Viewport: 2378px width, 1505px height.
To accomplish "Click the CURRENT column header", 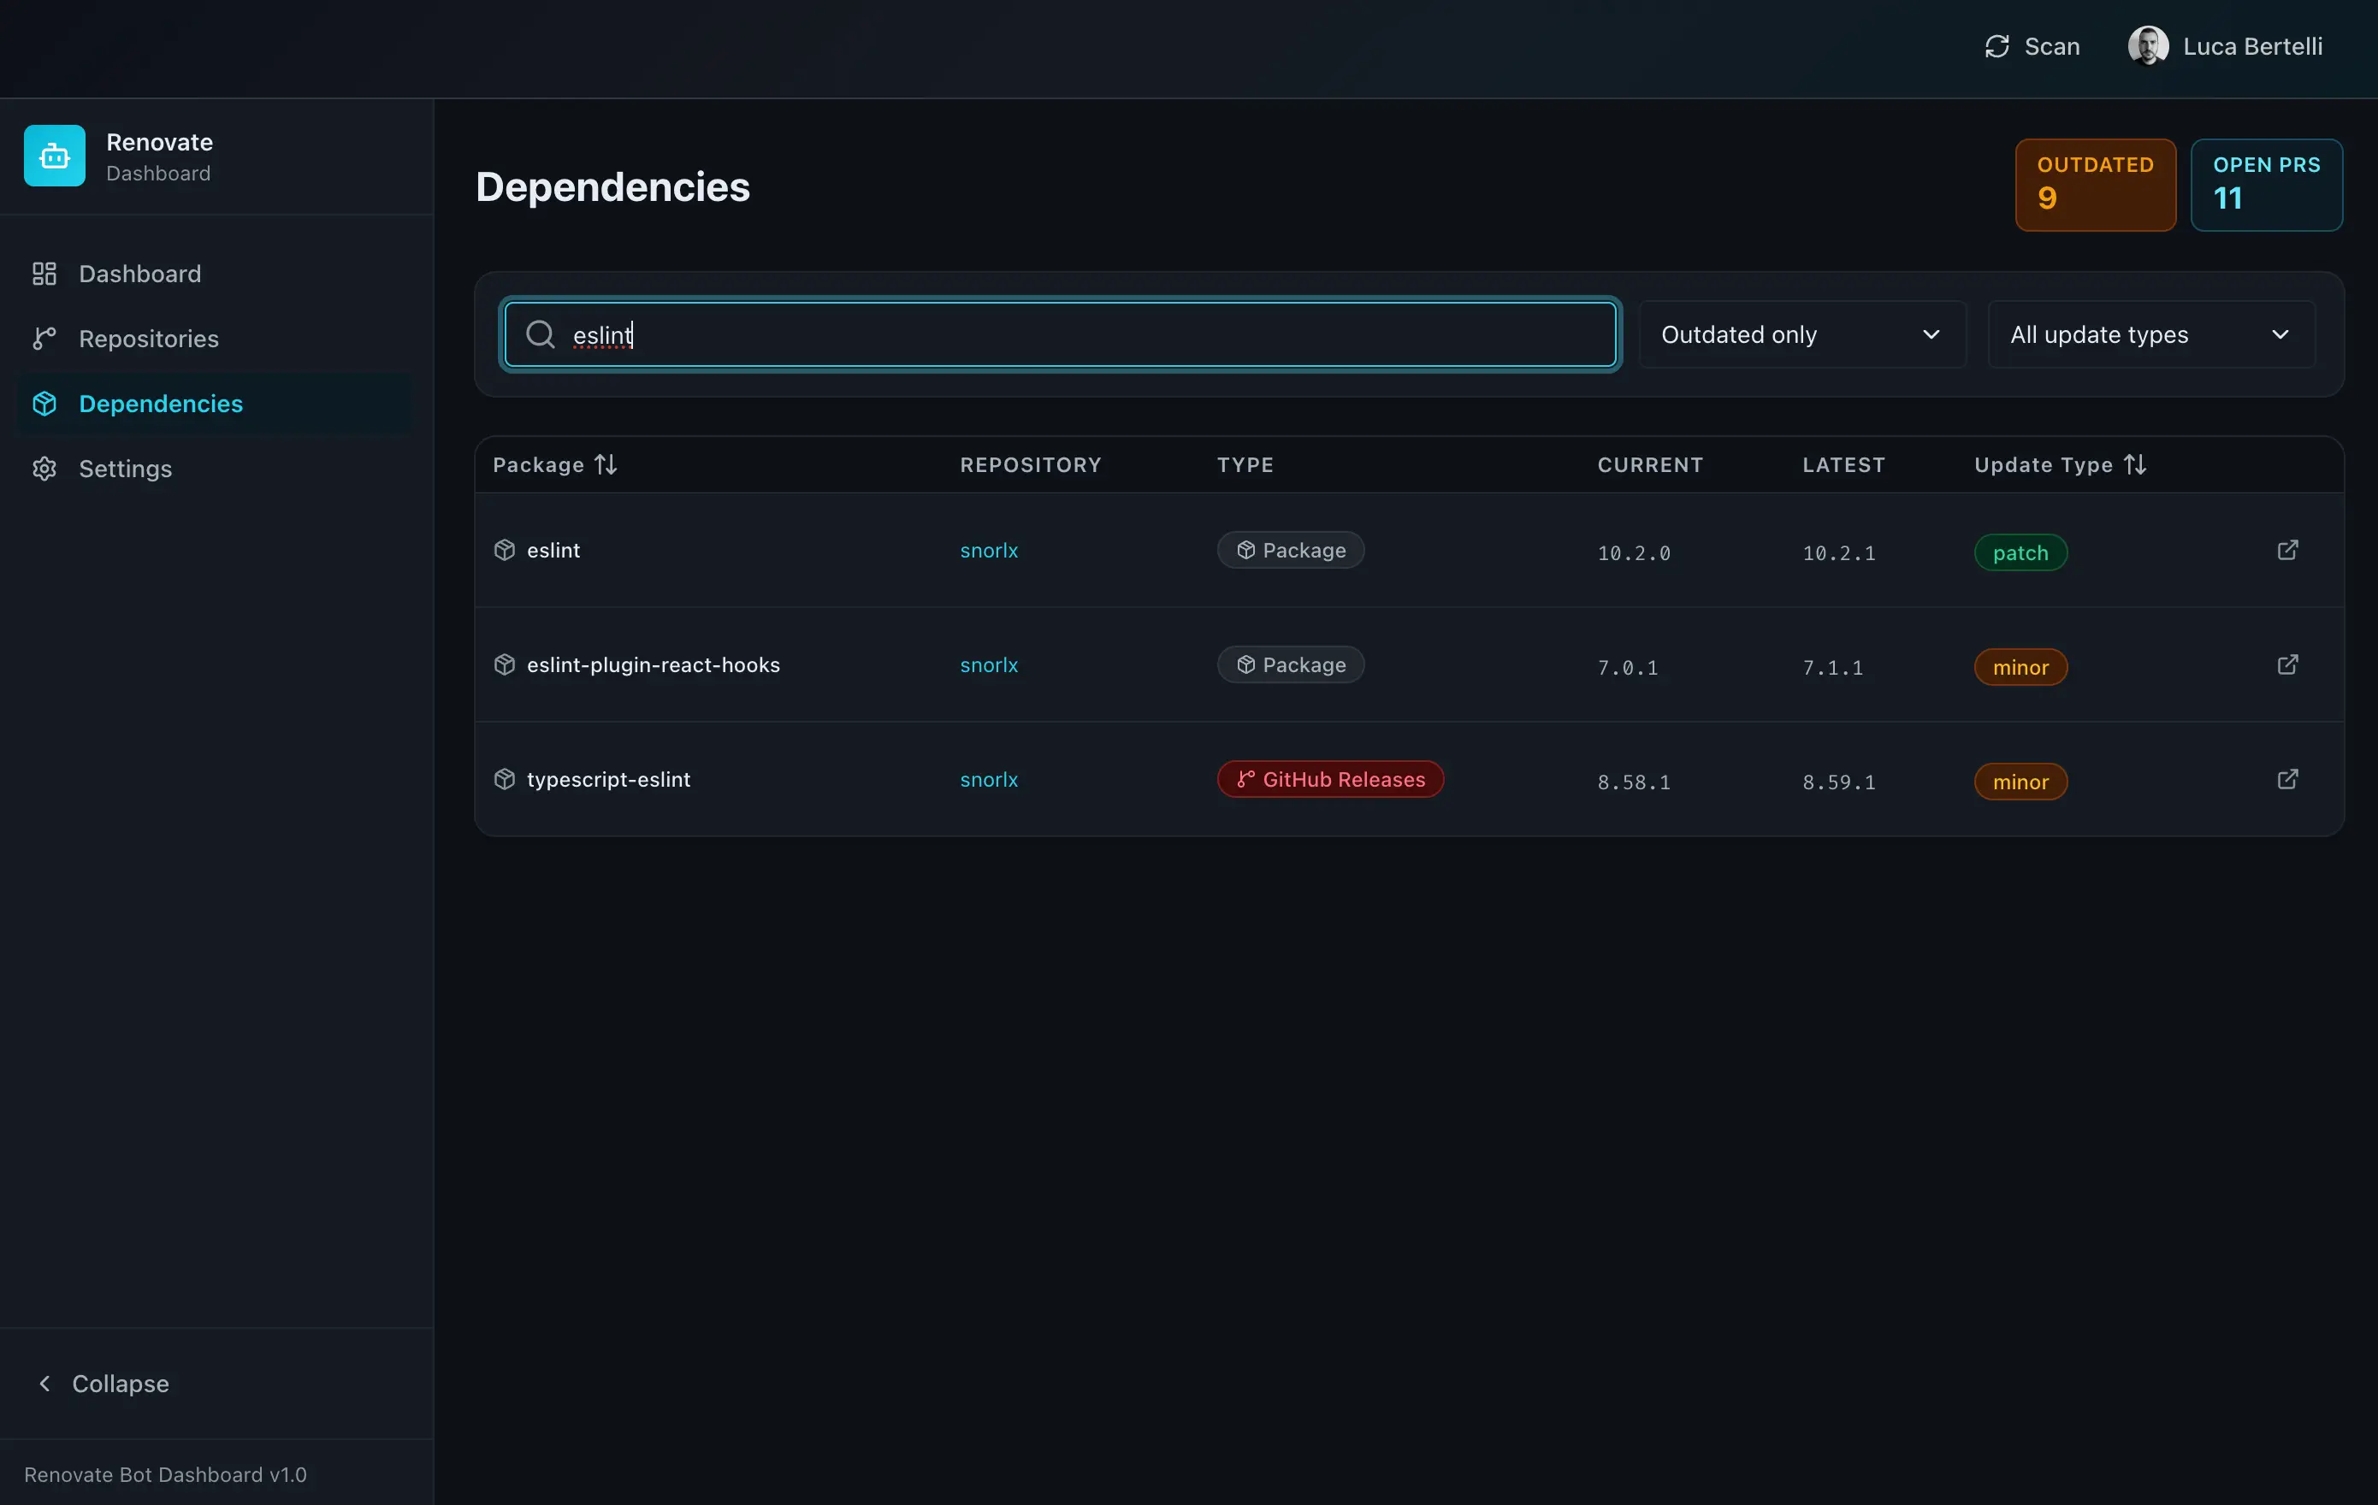I will [1650, 464].
